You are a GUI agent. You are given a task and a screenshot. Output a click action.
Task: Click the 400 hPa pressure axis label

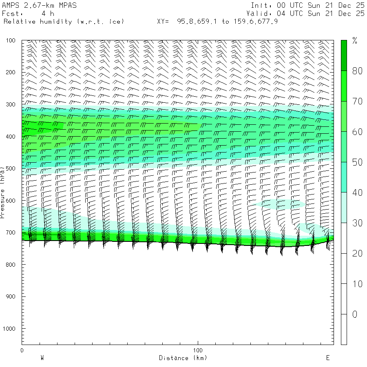pos(11,137)
